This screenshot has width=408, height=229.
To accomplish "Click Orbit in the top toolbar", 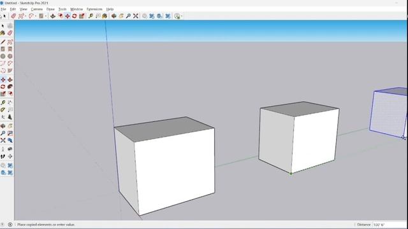I will [113, 16].
